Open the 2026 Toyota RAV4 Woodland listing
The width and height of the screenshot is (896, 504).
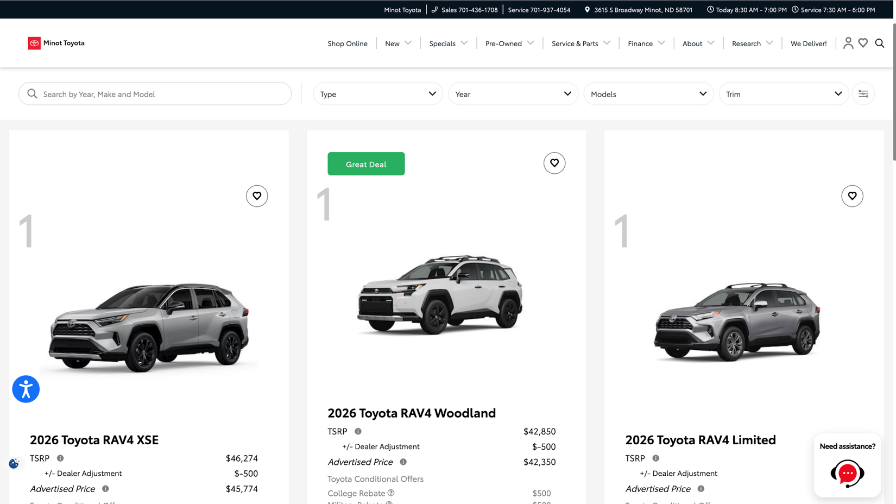click(412, 413)
